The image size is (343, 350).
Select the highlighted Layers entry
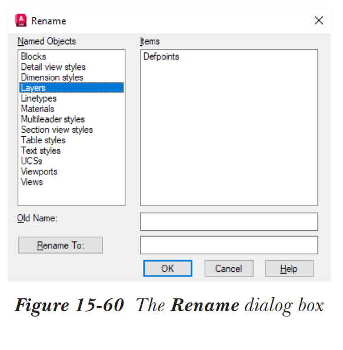click(x=72, y=87)
